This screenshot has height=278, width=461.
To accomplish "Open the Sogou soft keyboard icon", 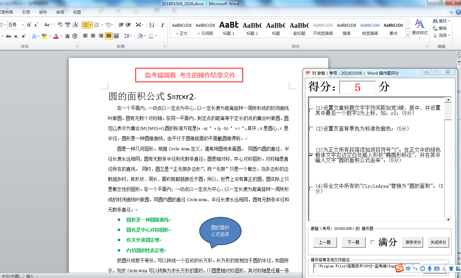I will [437, 269].
